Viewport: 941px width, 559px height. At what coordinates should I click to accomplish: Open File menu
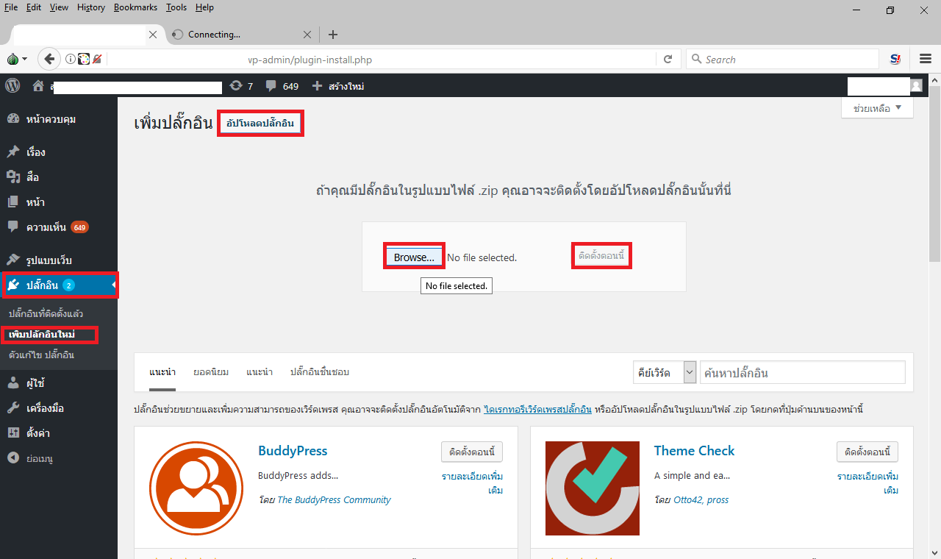(x=11, y=7)
